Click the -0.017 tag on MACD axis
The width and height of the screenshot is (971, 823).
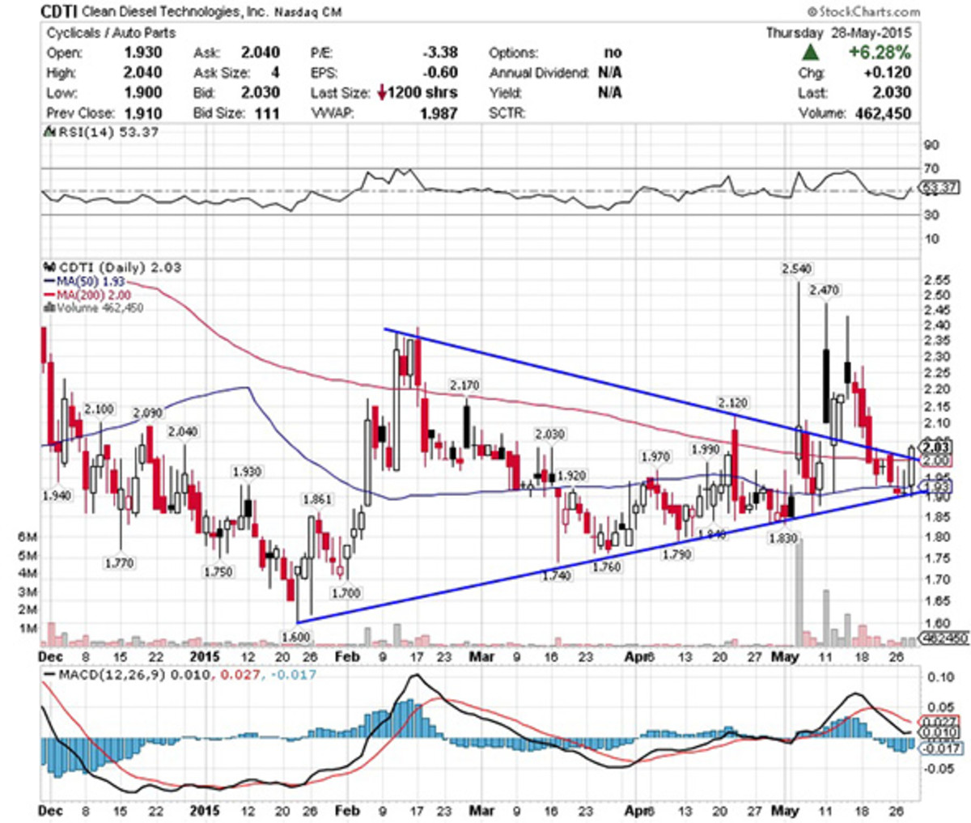pos(943,749)
